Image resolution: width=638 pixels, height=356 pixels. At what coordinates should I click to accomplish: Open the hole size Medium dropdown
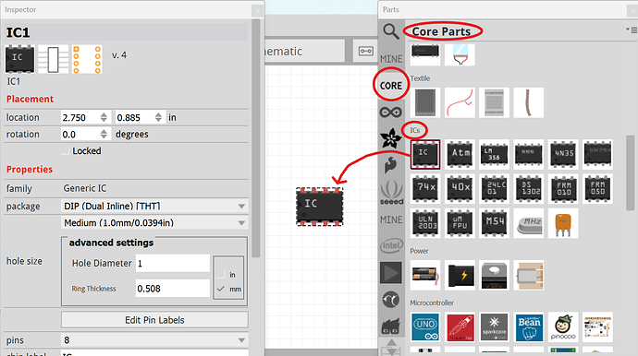(154, 223)
